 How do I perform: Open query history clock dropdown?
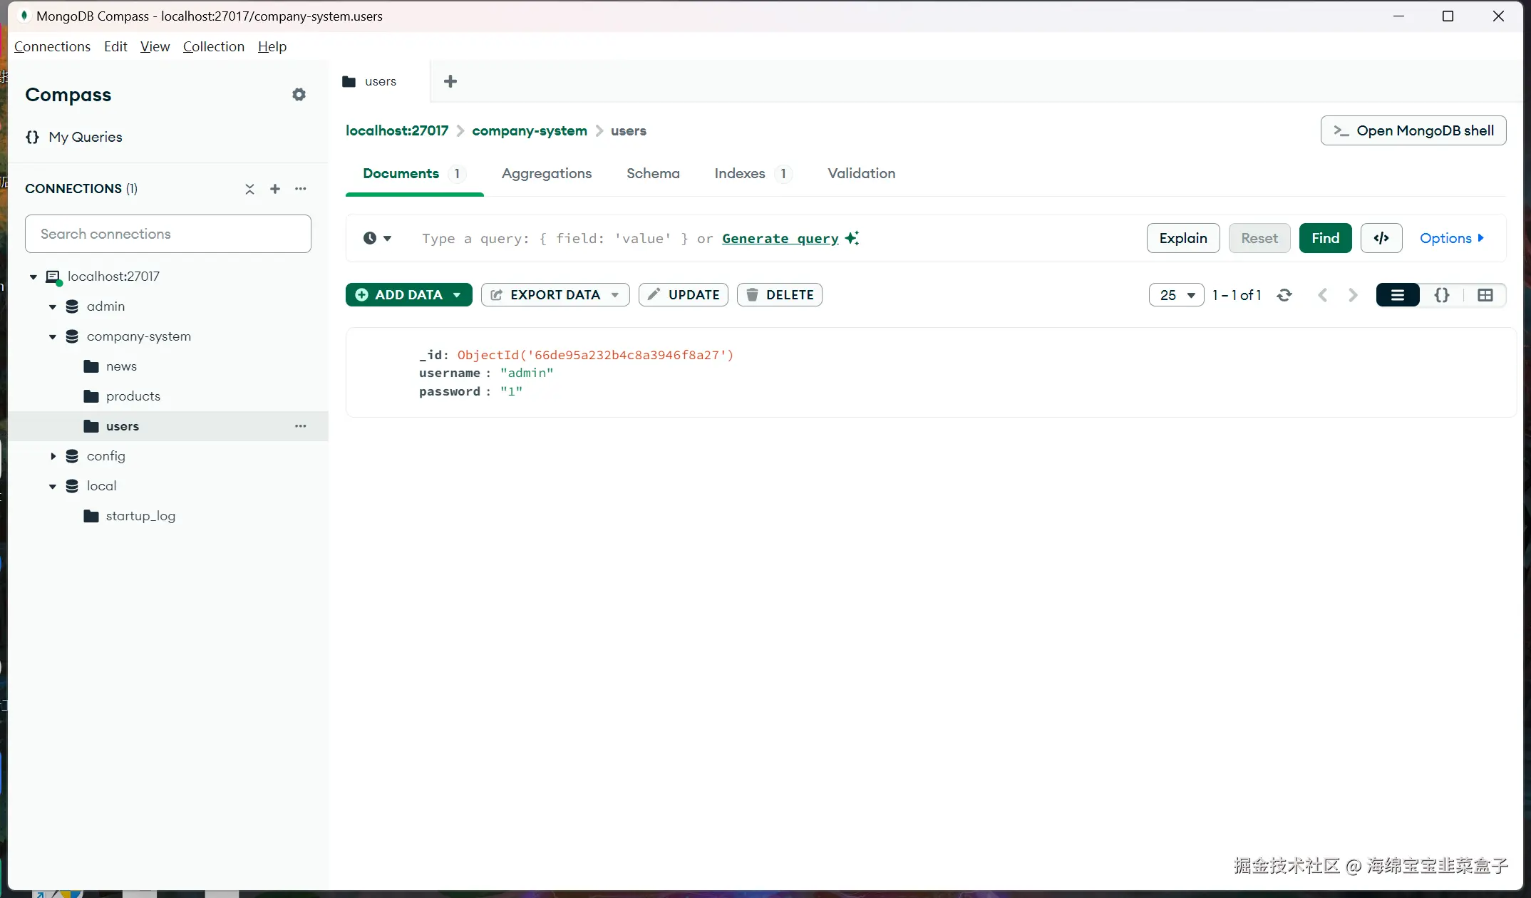pos(377,238)
